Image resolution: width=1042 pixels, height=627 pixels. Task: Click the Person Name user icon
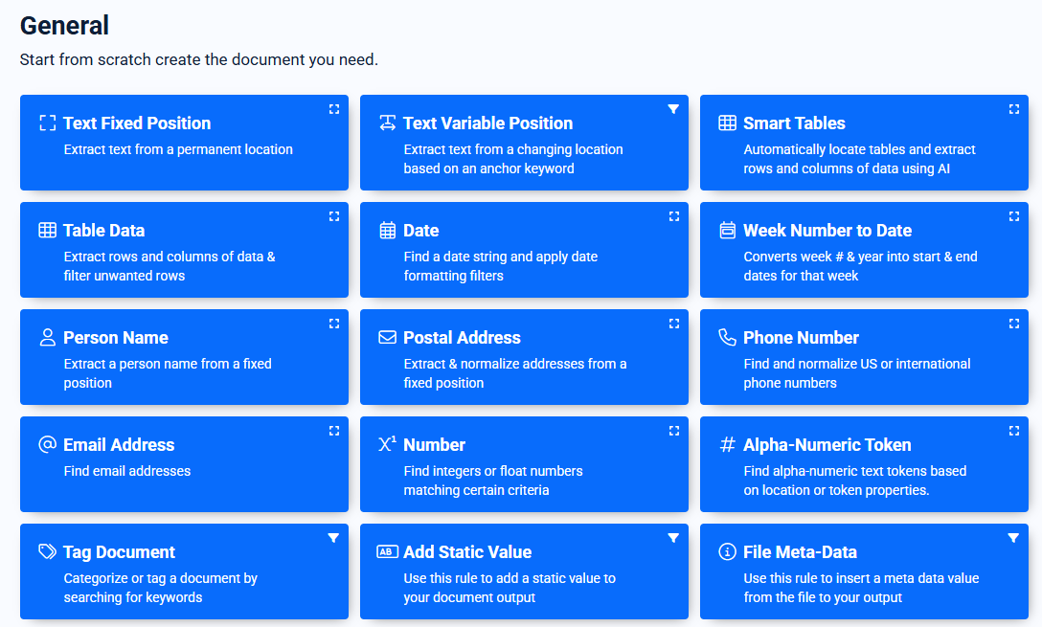coord(47,337)
